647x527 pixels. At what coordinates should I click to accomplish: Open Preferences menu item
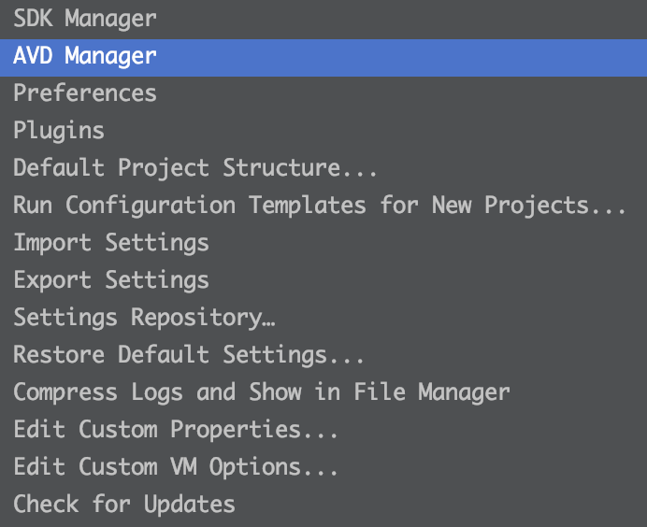tap(323, 93)
